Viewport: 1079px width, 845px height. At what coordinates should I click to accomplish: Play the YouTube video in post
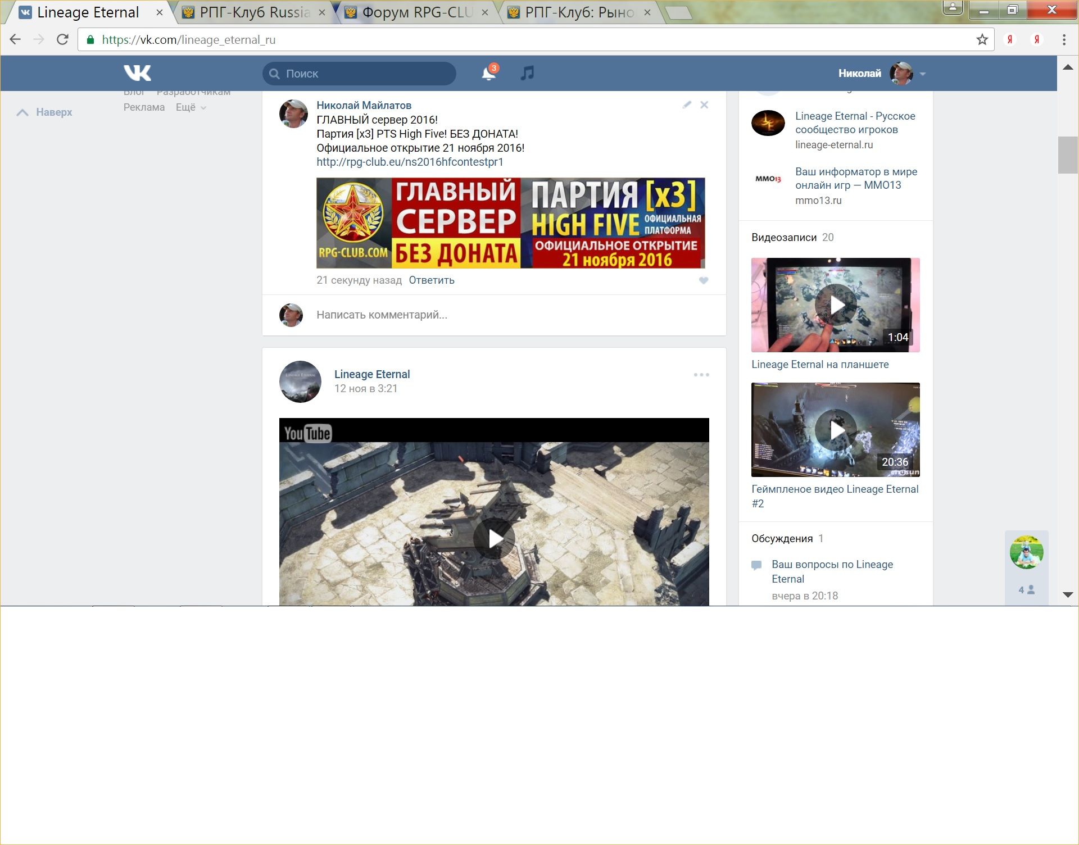click(494, 539)
